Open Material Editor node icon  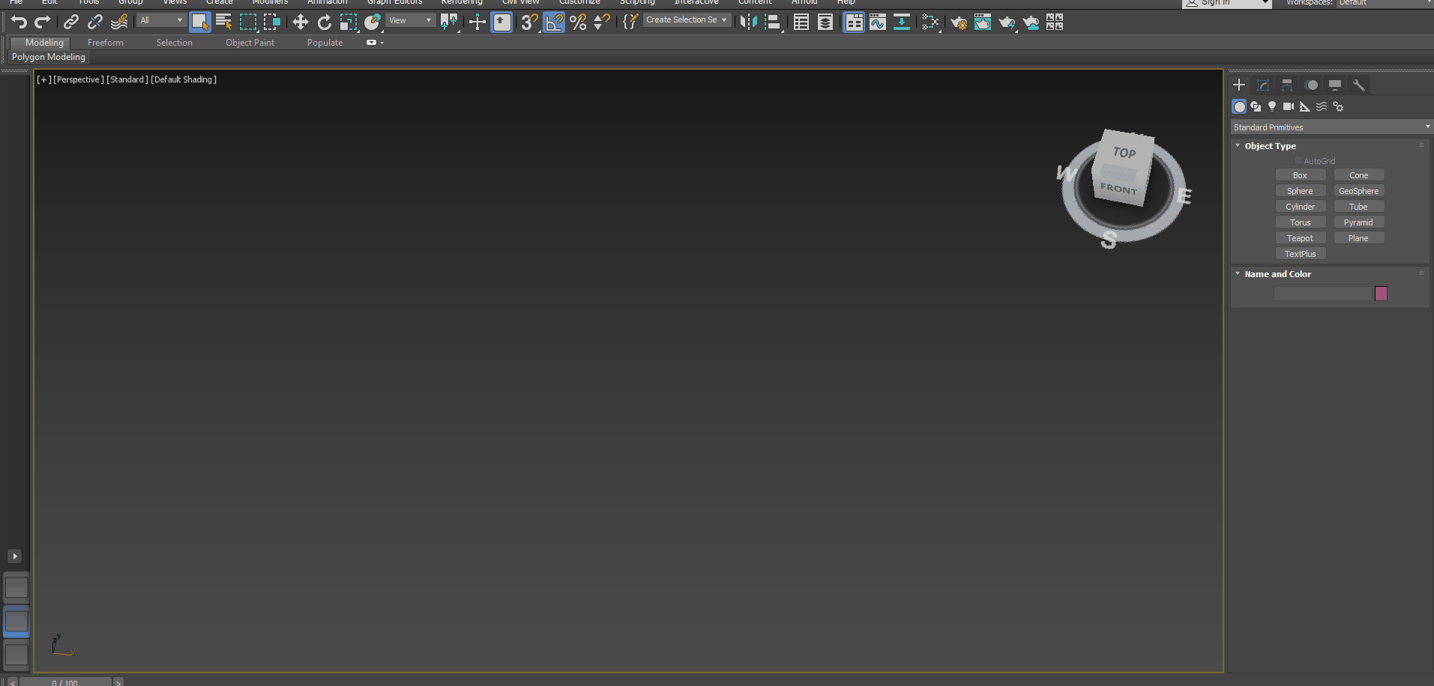coord(930,22)
